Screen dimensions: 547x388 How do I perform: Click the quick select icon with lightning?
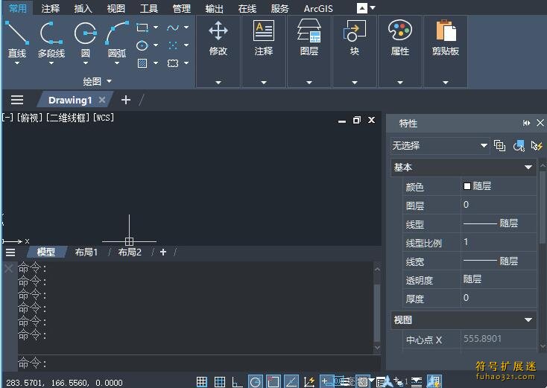[x=537, y=146]
